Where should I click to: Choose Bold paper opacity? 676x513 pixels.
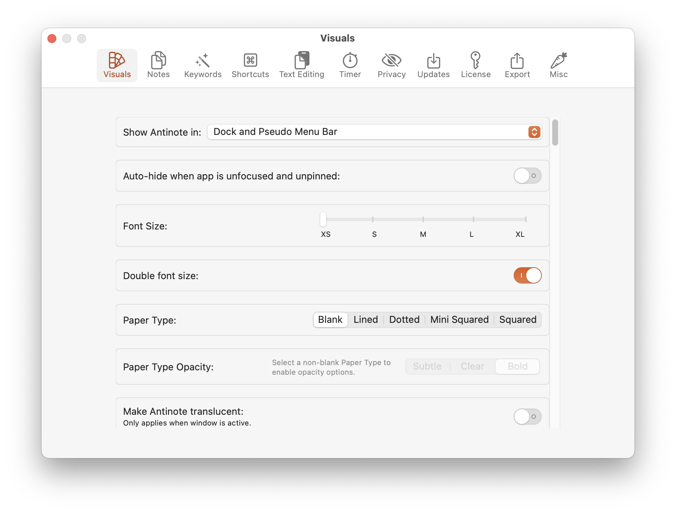[x=517, y=366]
